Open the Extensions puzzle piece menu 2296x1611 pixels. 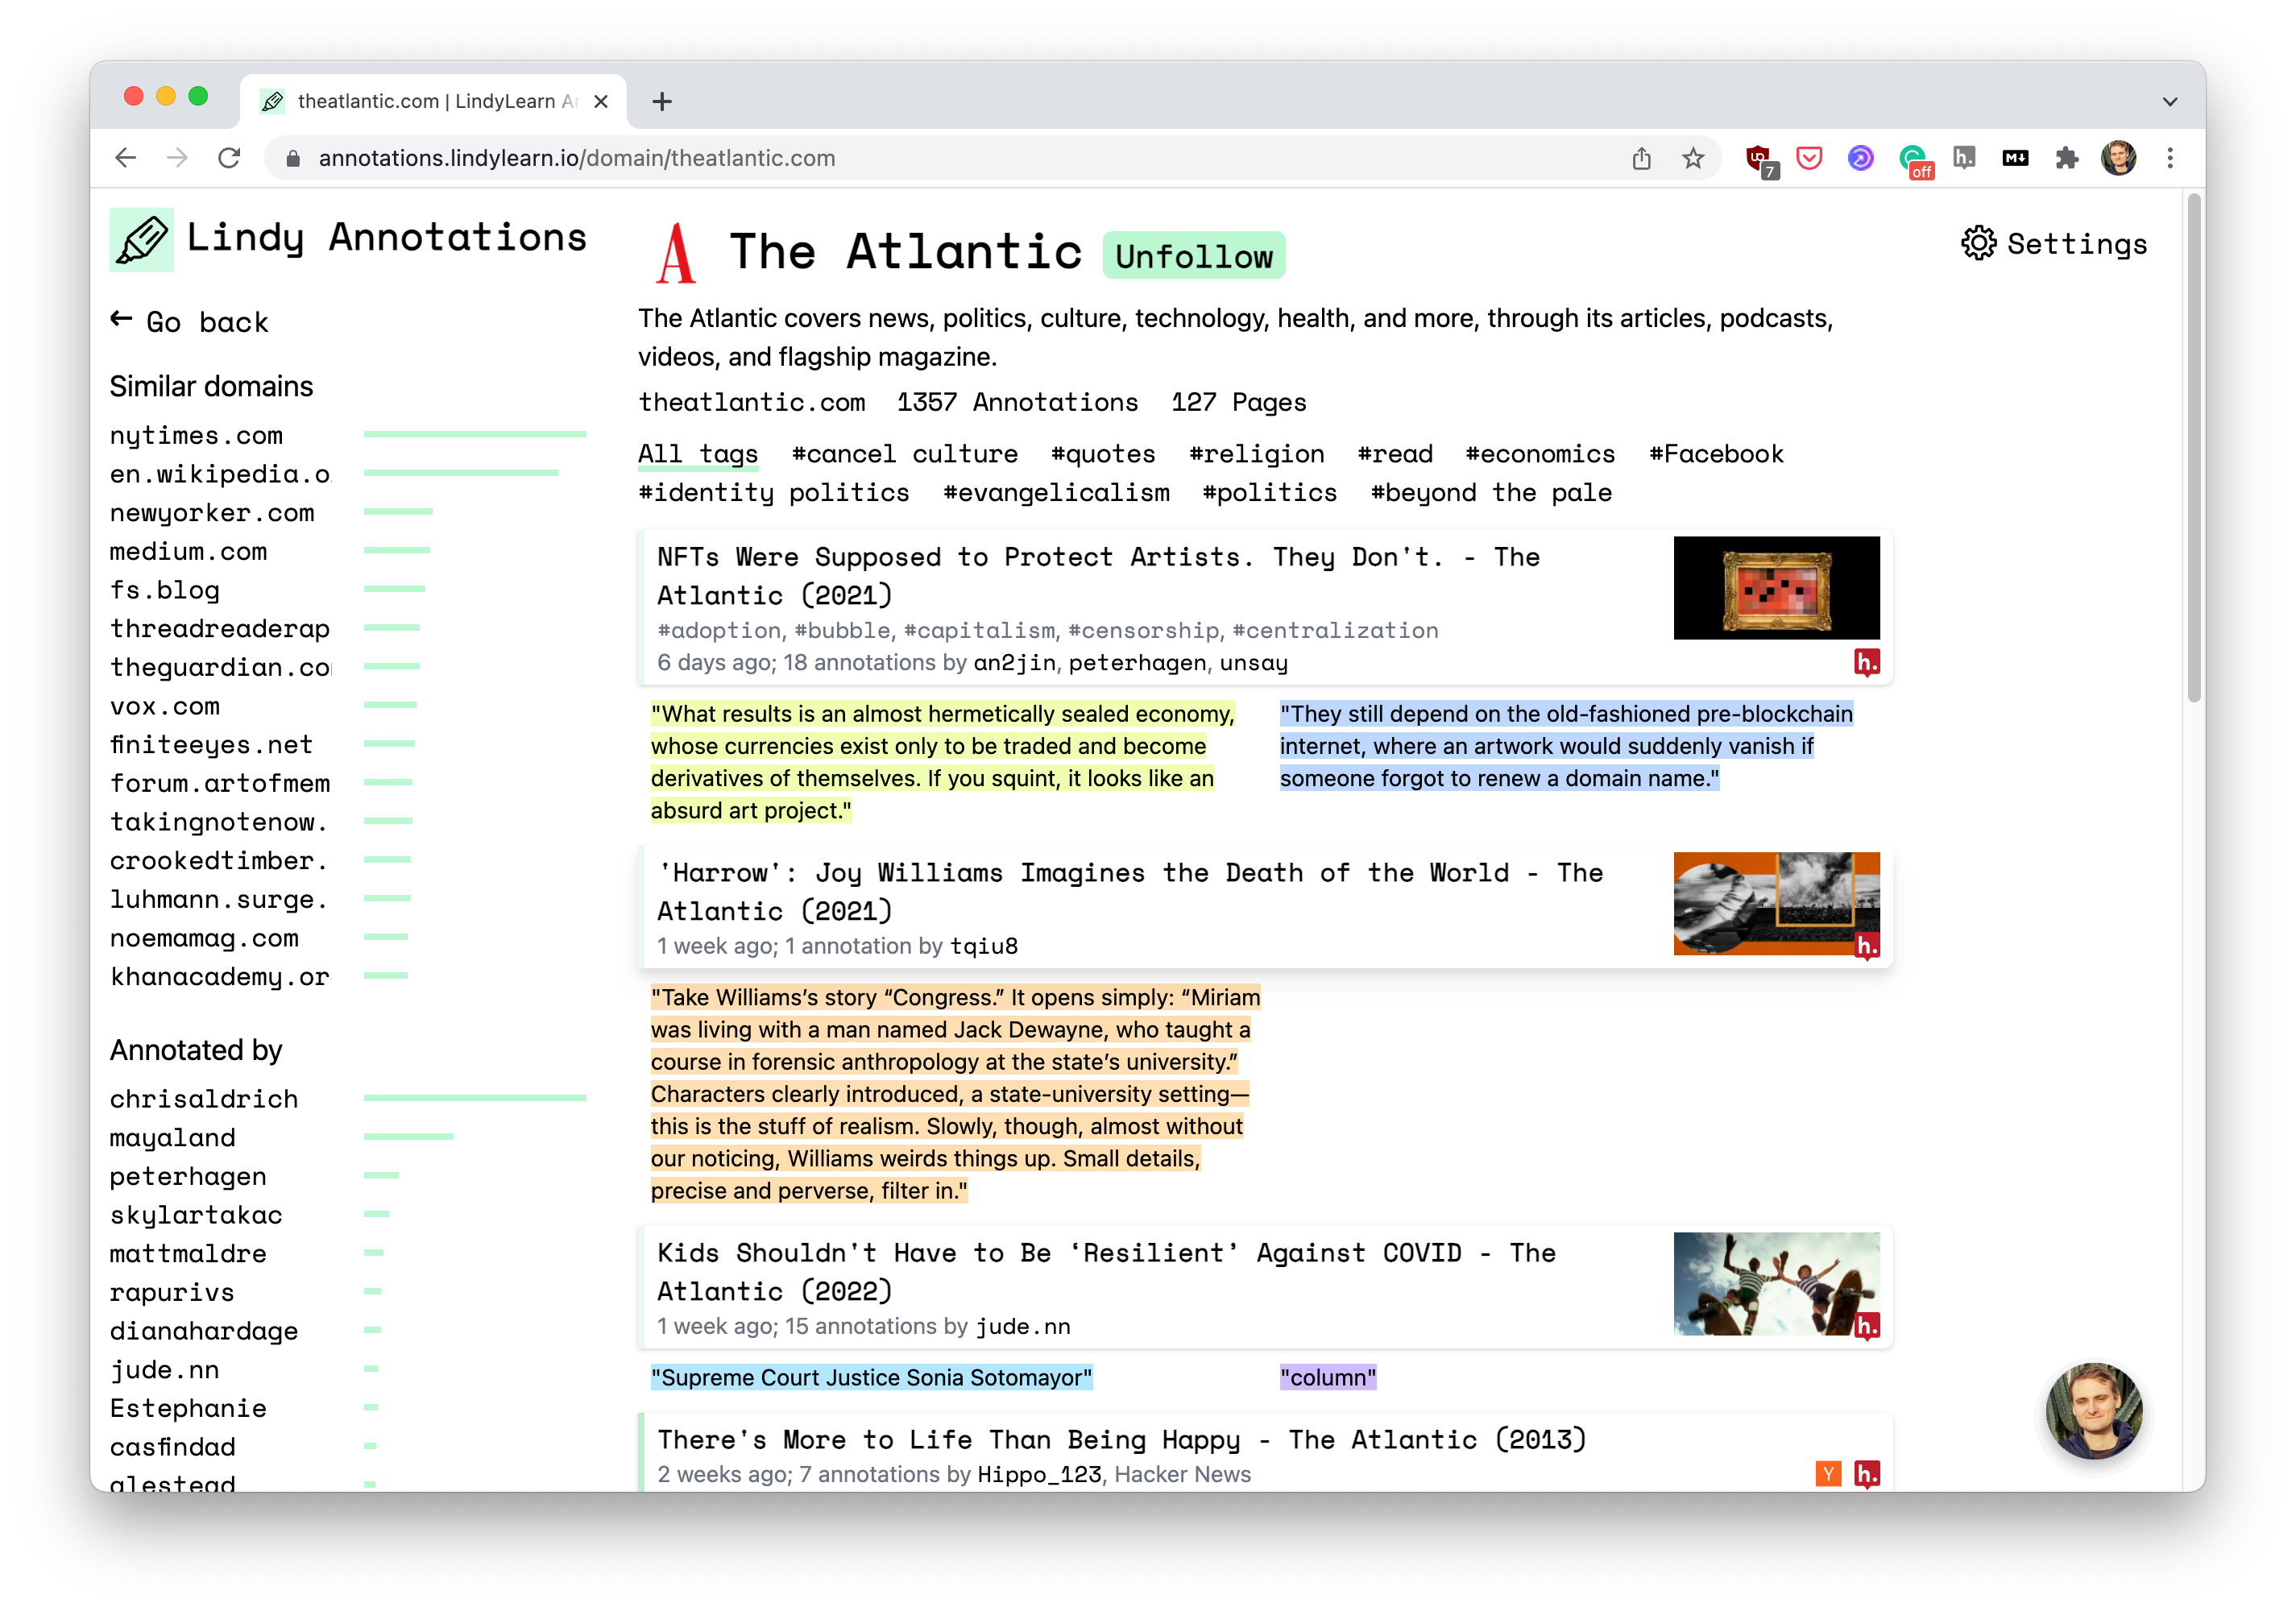pos(2067,158)
